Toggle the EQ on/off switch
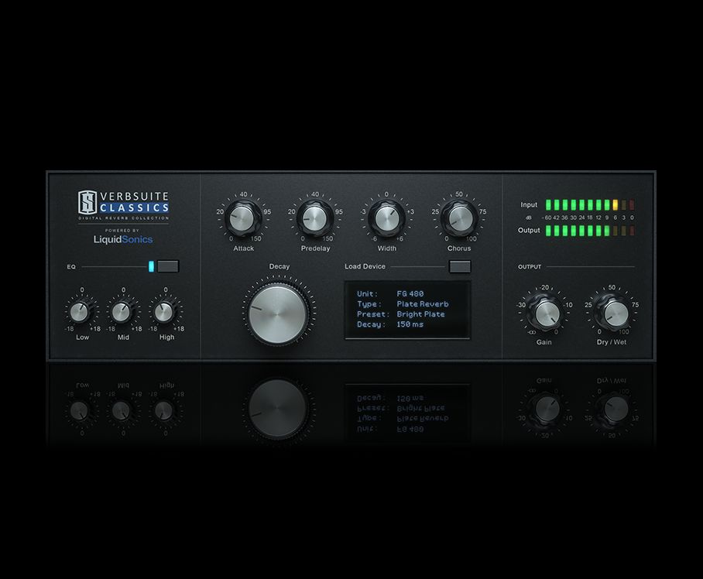 pos(164,266)
